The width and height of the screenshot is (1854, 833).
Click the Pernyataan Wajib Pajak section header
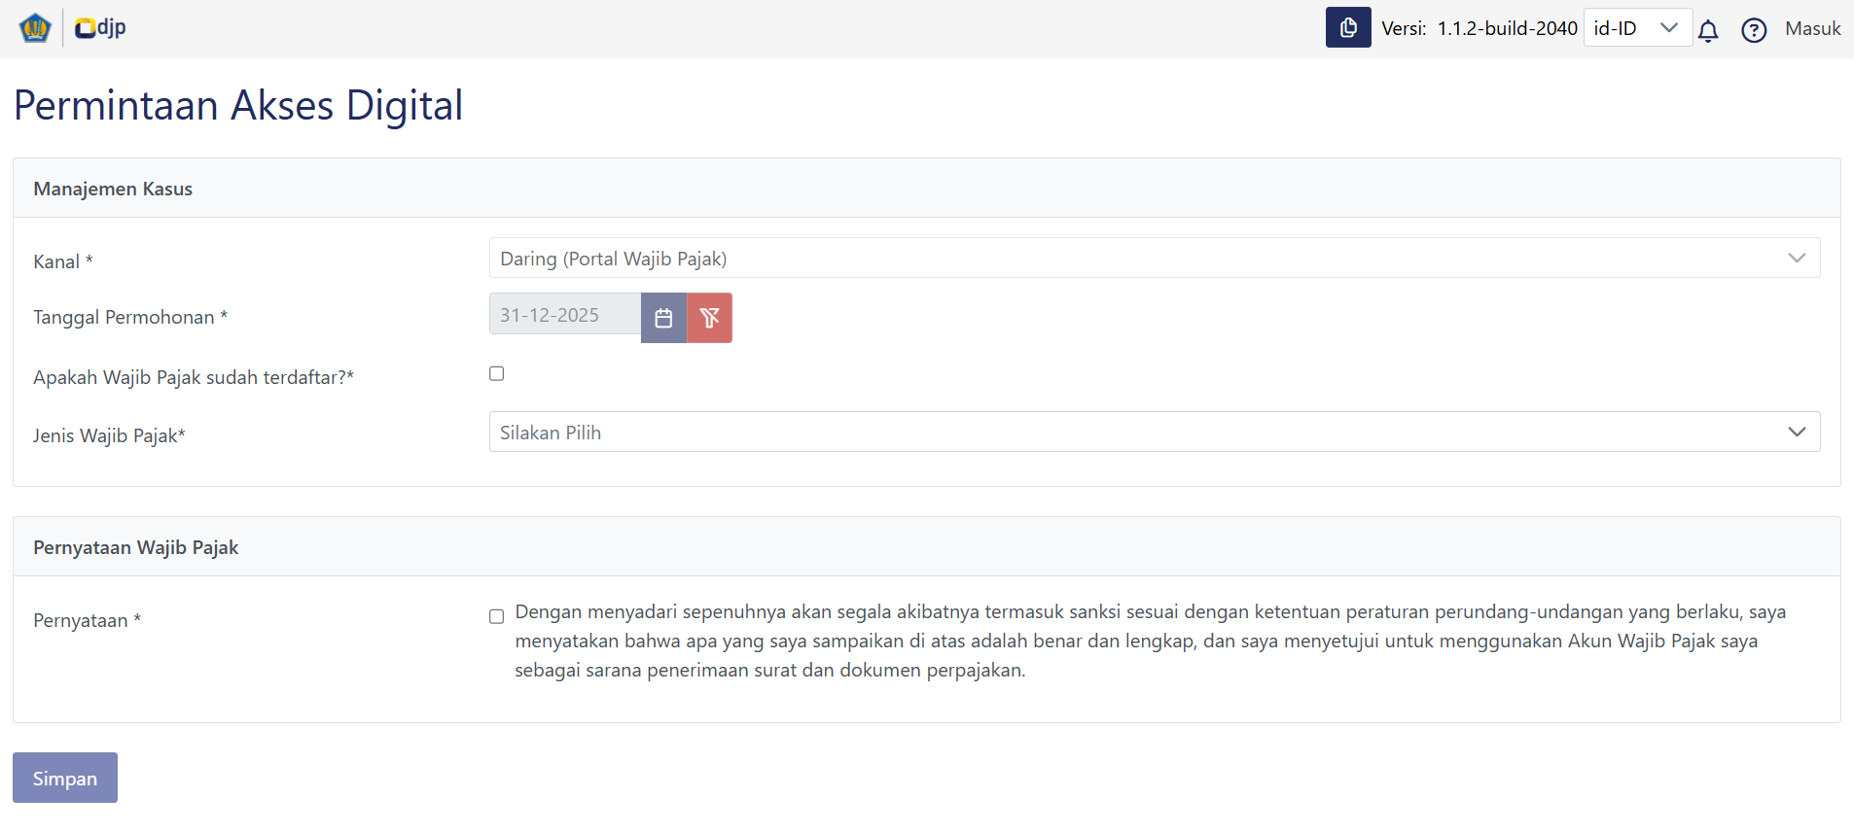pyautogui.click(x=136, y=548)
